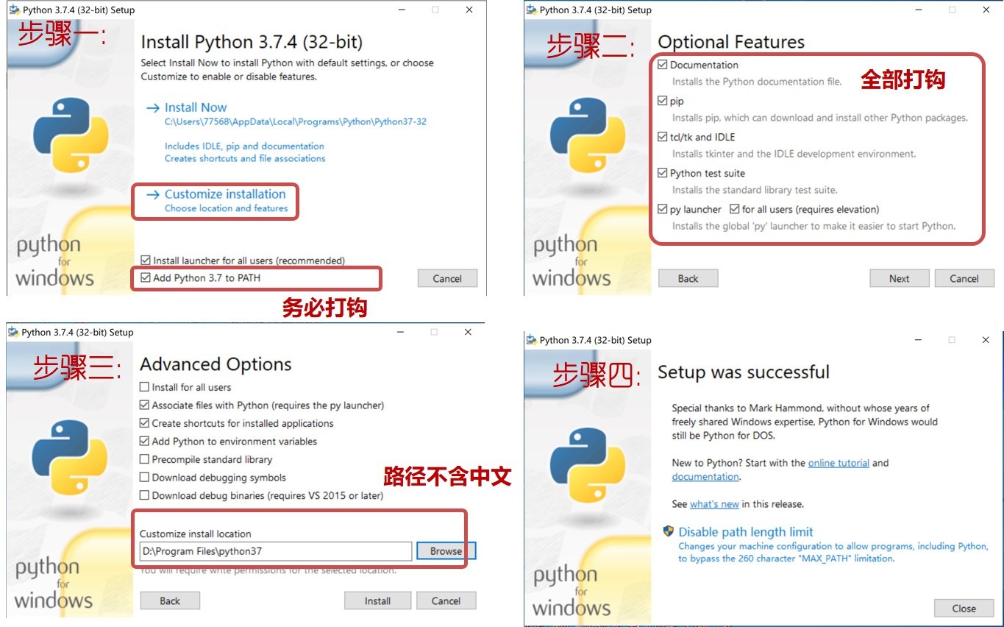
Task: Open the online tutorial link
Action: click(839, 463)
